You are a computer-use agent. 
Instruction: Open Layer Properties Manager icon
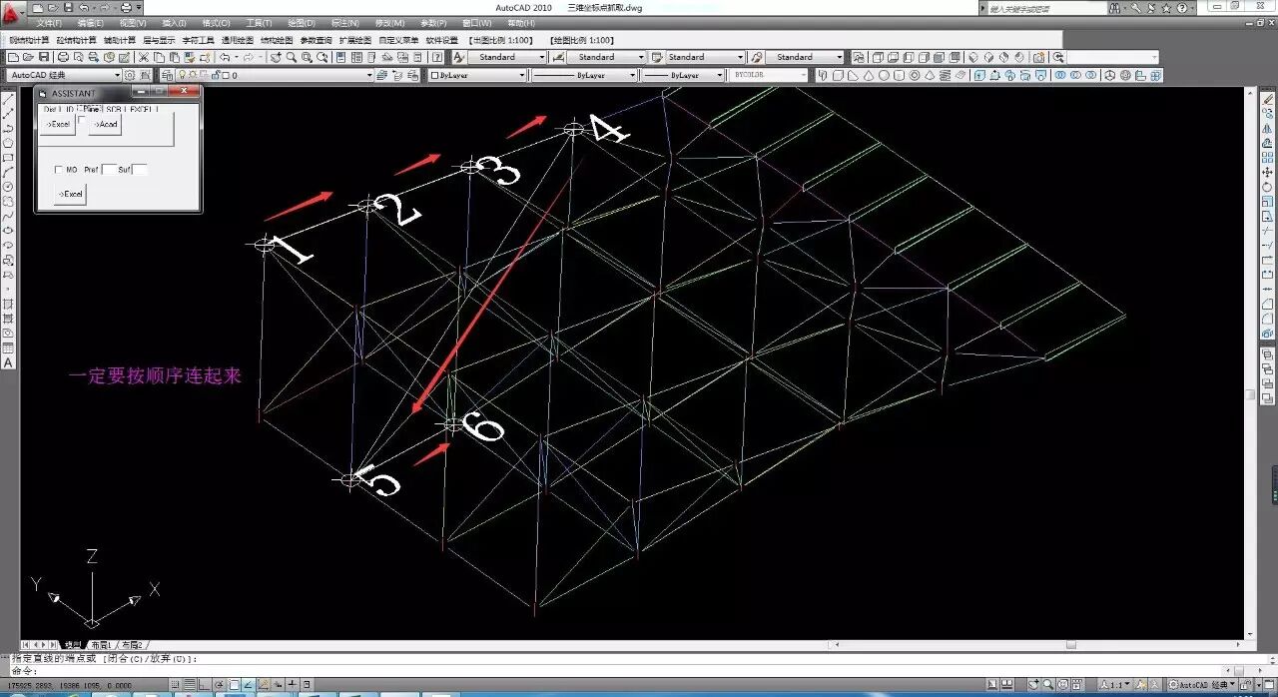[168, 75]
